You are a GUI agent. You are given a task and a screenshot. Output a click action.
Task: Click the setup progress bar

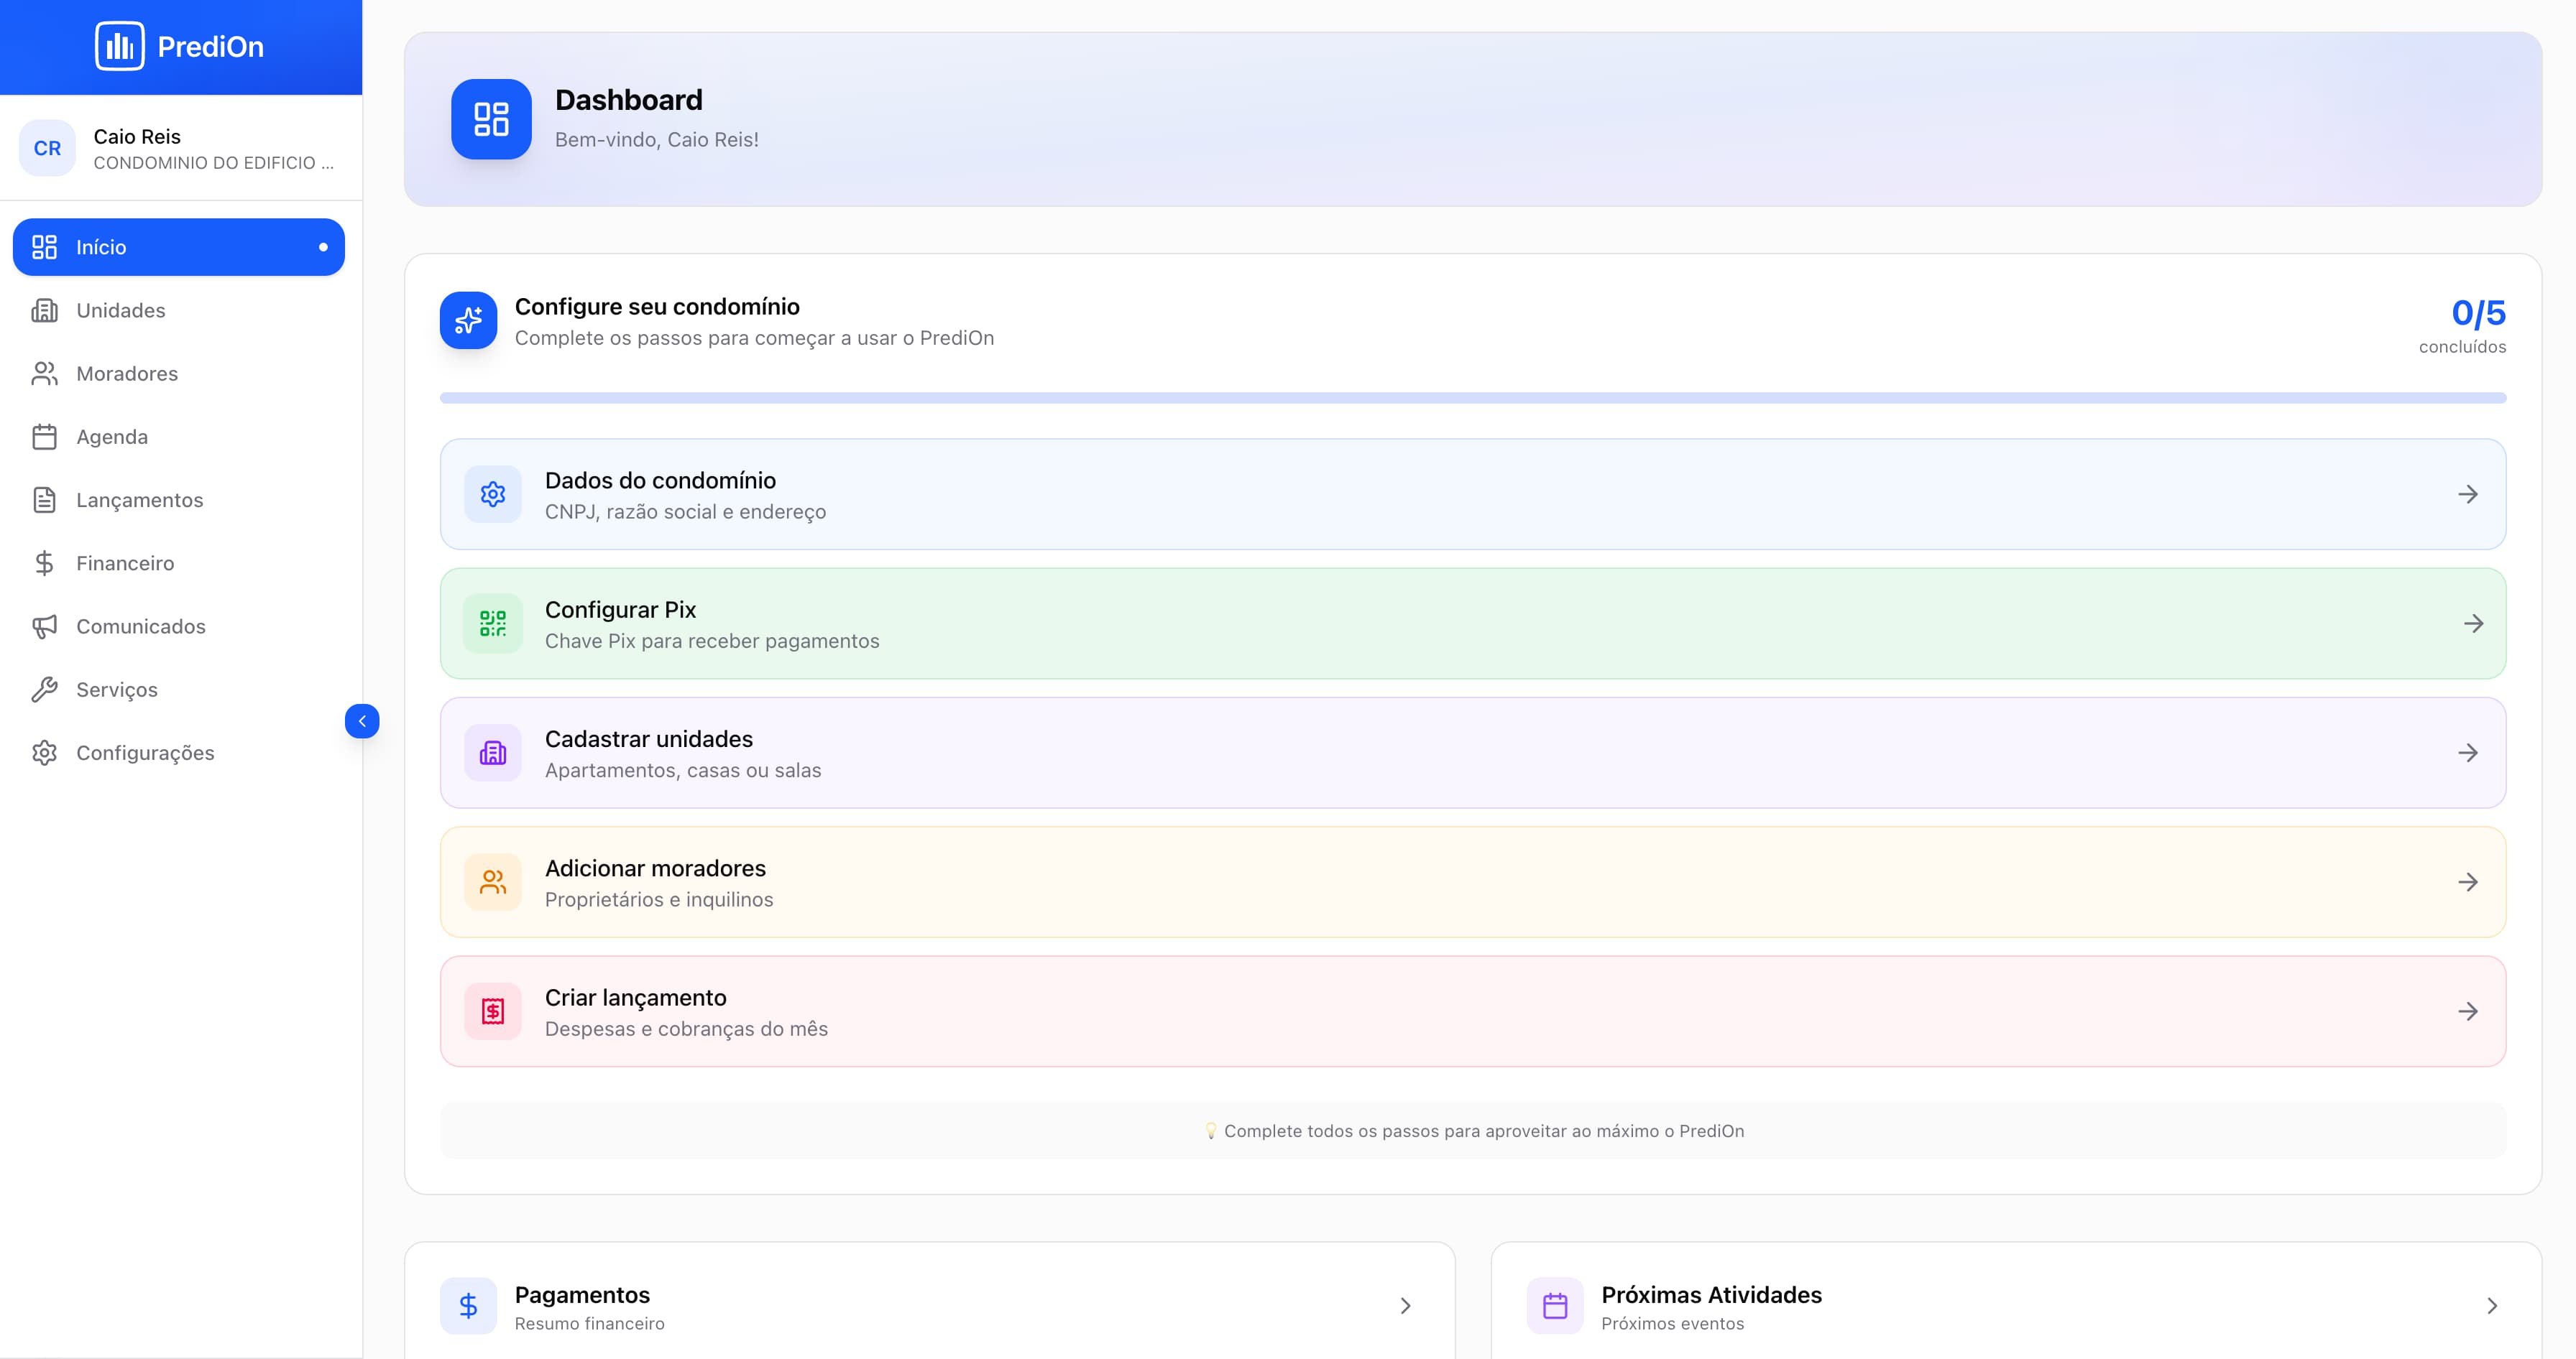1472,398
